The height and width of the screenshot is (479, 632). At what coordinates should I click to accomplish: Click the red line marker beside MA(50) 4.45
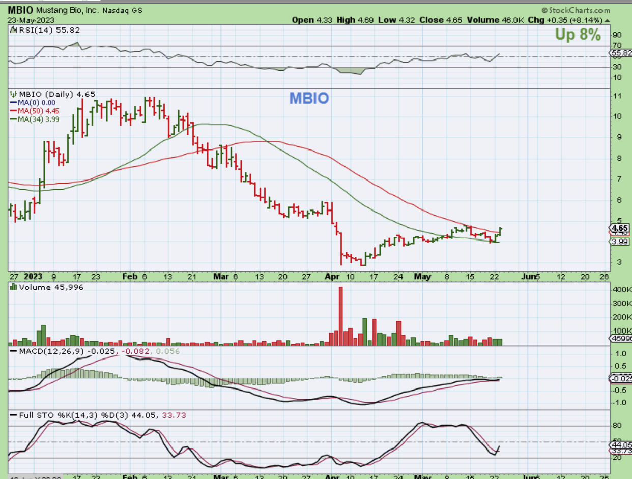click(13, 111)
